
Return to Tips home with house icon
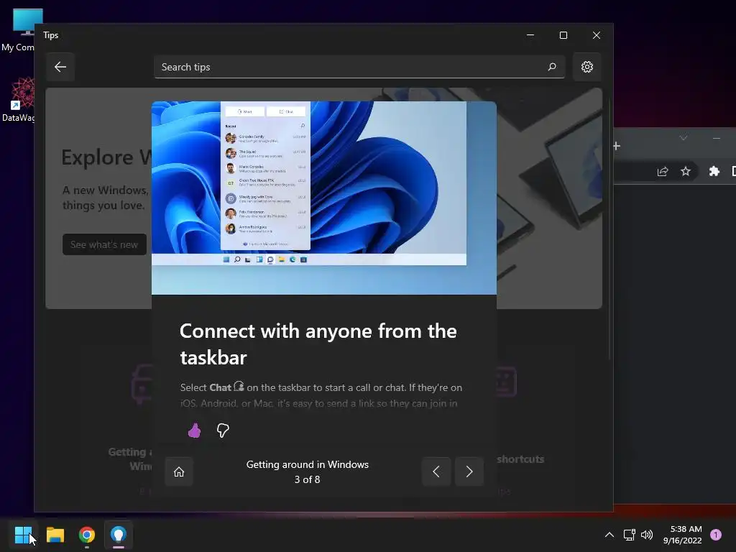[x=179, y=471]
